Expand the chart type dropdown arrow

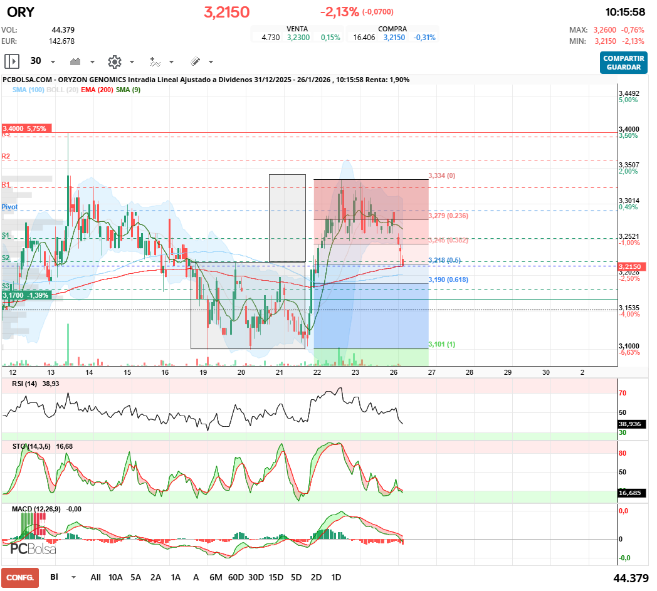93,61
